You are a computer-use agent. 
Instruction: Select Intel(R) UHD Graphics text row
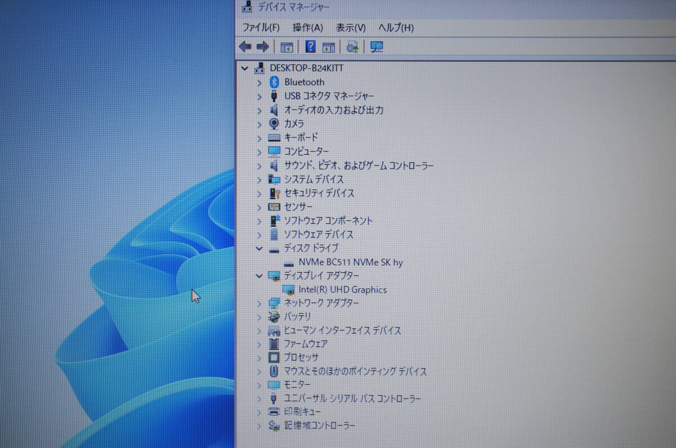click(x=343, y=290)
